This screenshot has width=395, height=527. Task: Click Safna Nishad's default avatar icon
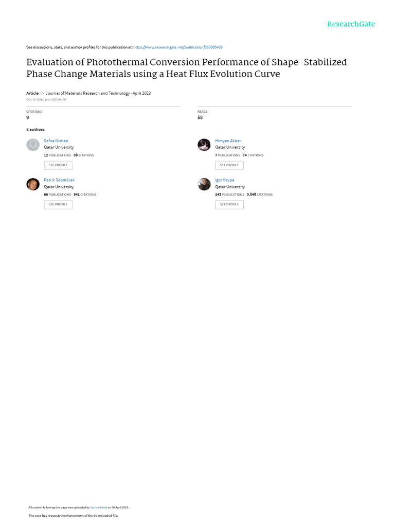click(33, 145)
